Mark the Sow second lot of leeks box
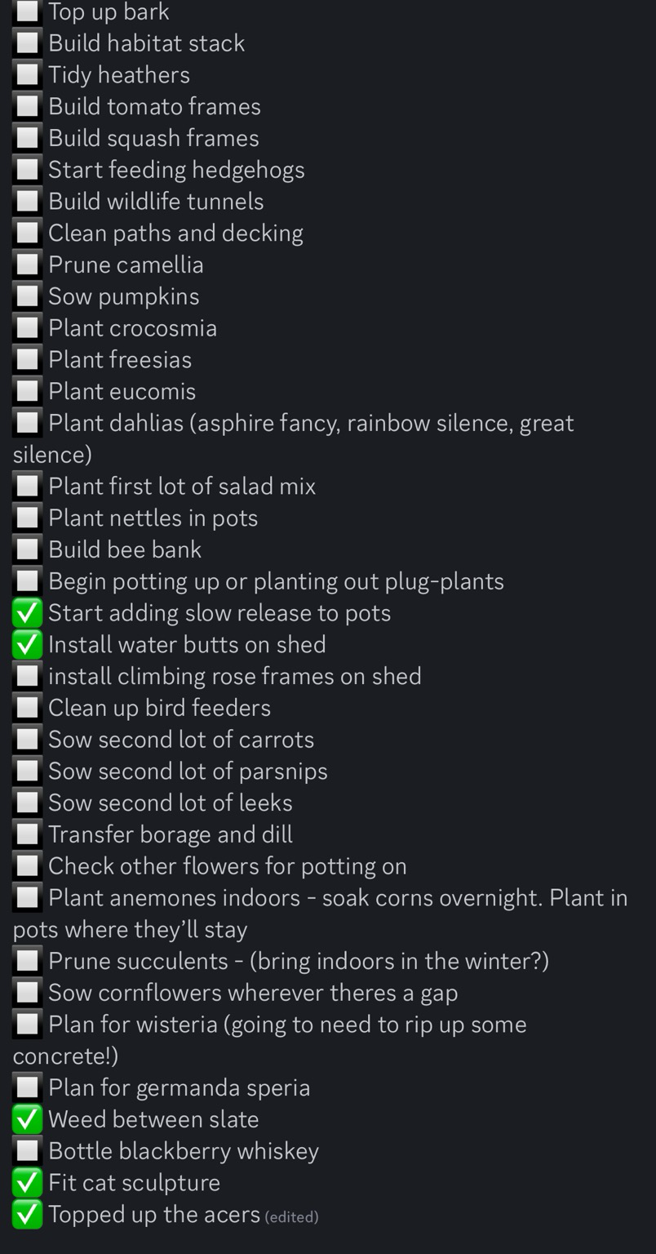 point(28,803)
